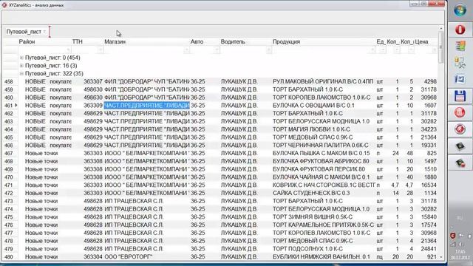Screen dimensions: 473x266
Task: Open the ТТН column filter dropdown
Action: [x=101, y=50]
